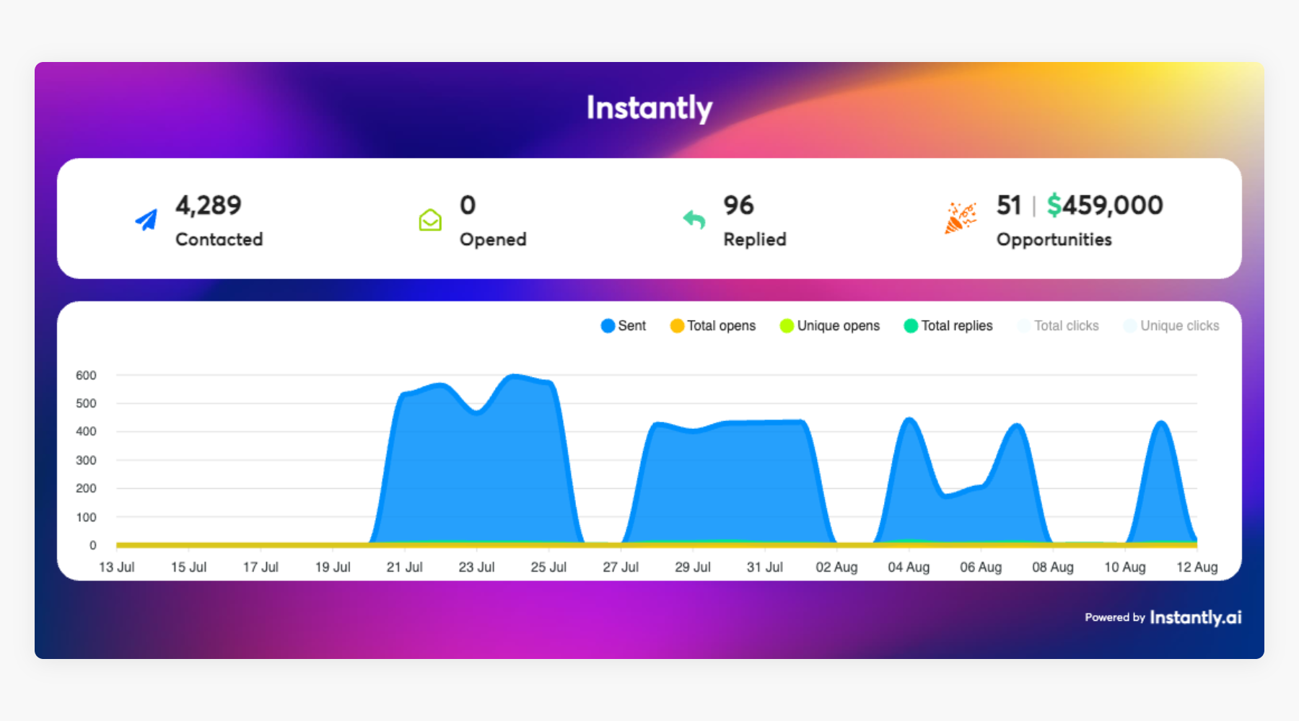Image resolution: width=1299 pixels, height=721 pixels.
Task: Click the 12 Aug axis label
Action: pyautogui.click(x=1197, y=567)
